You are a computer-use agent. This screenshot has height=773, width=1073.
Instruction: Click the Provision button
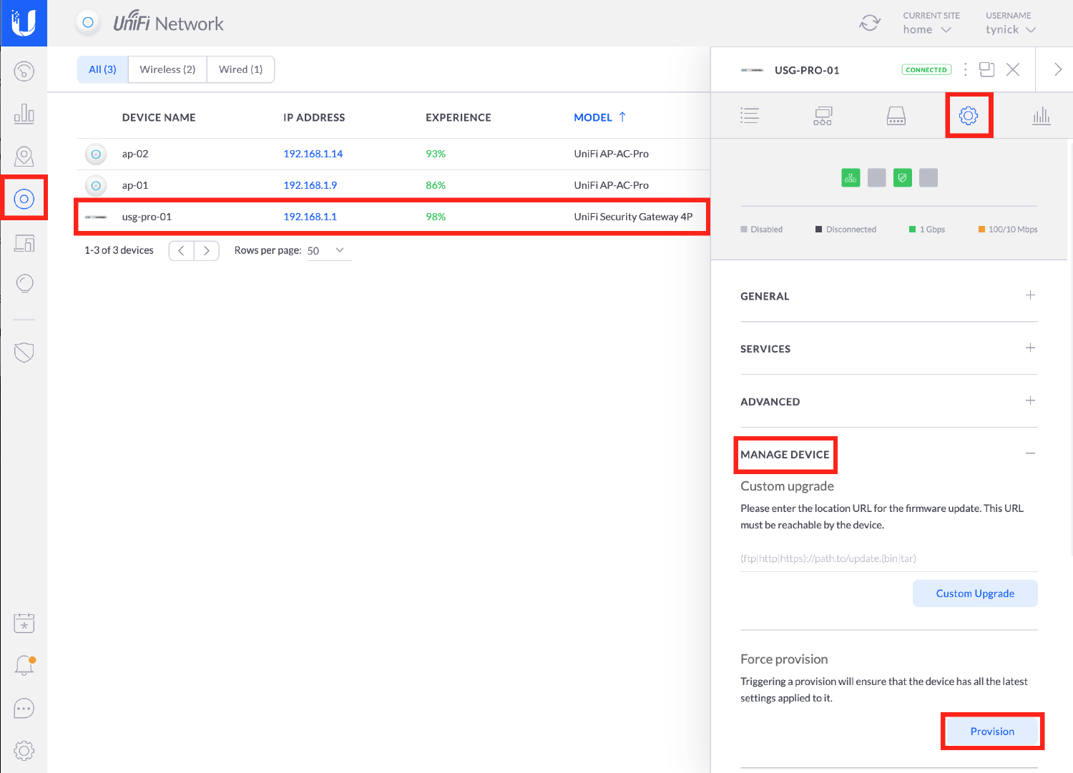coord(992,731)
